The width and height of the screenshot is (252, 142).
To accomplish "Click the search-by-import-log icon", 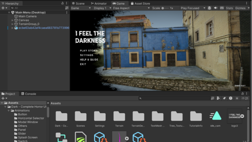I will [231, 98].
